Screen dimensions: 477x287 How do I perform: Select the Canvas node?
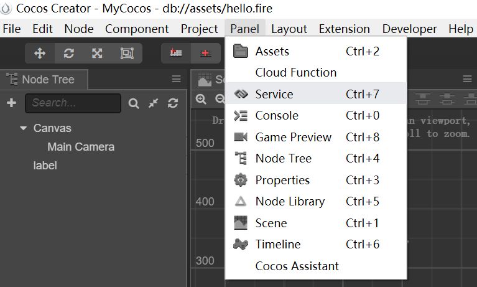52,128
